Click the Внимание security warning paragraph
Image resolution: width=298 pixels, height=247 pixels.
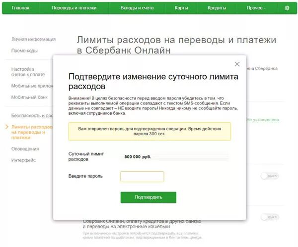coord(153,106)
